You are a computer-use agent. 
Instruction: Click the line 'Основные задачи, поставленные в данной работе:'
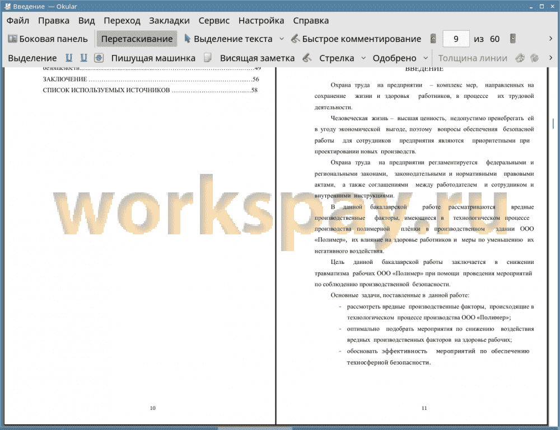400,295
